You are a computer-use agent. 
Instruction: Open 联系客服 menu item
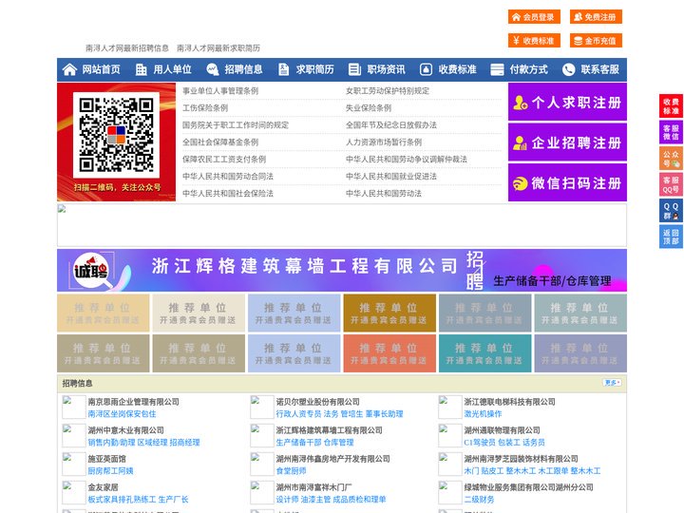tap(599, 69)
